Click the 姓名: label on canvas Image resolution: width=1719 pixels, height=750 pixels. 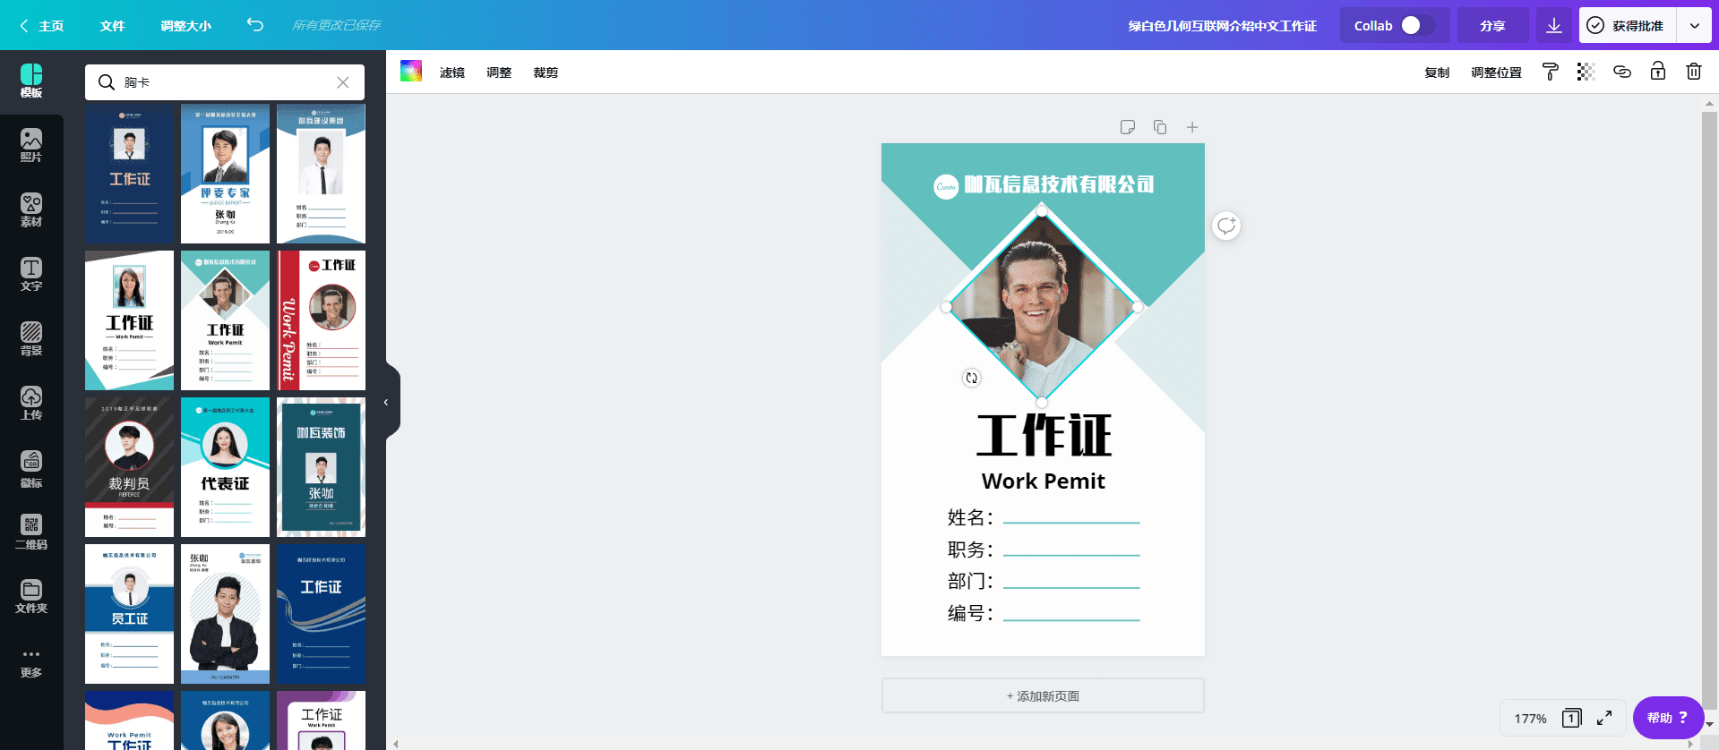pos(970,517)
